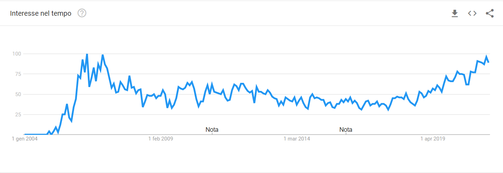Viewport: 503px width, 173px height.
Task: Click the 25 value on the vertical axis
Action: (18, 115)
